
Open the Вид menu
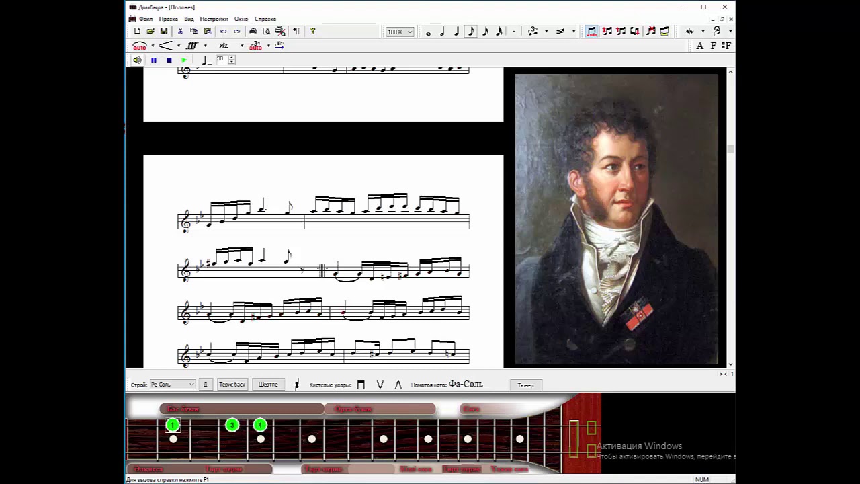click(189, 19)
